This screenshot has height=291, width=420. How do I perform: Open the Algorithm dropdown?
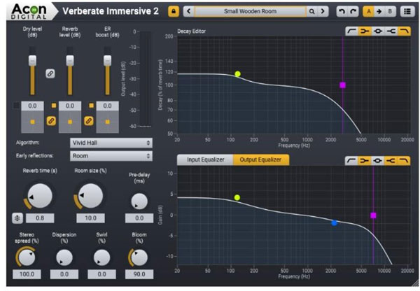(x=111, y=143)
